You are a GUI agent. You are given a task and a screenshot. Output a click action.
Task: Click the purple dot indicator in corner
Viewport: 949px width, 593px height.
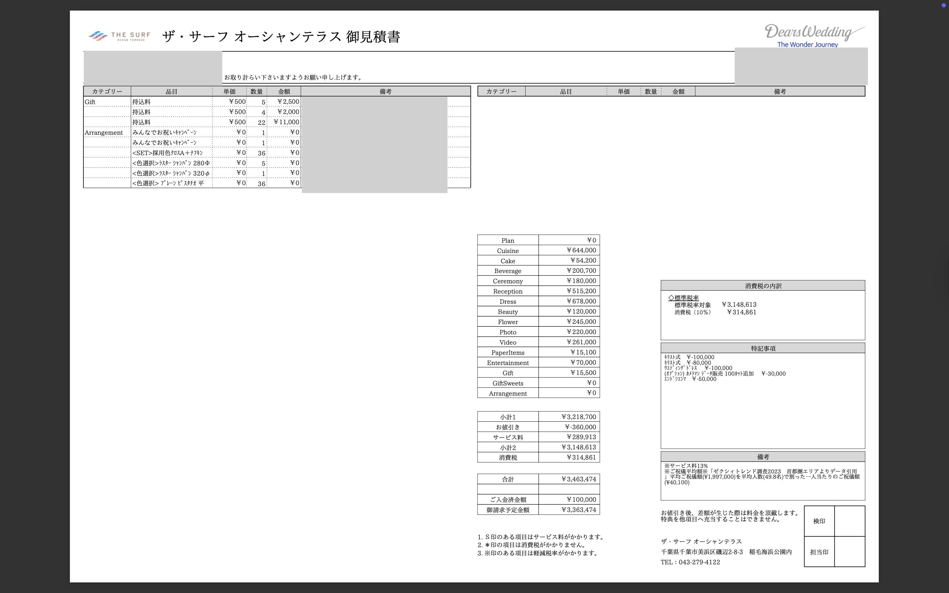[943, 5]
